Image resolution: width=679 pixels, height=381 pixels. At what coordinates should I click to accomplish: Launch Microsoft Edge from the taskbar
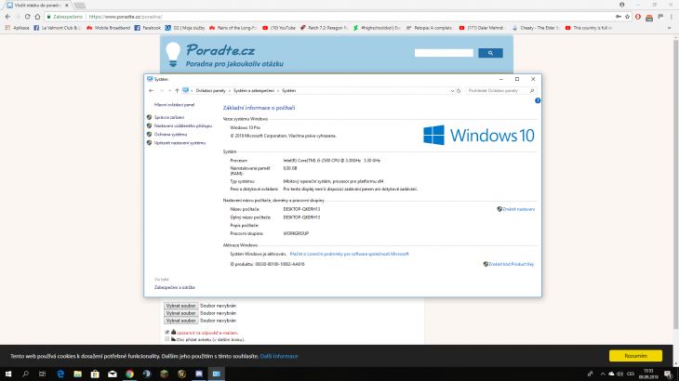point(60,374)
